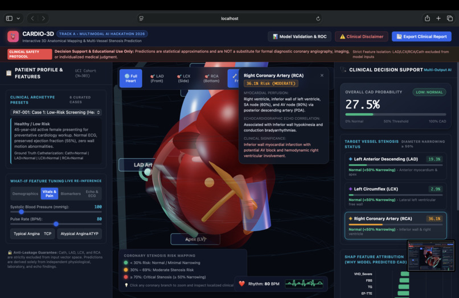Click the page settings icon in address bar

coord(141,18)
